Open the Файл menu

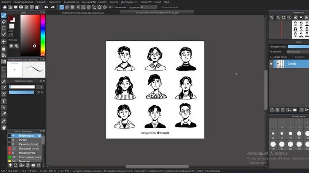pyautogui.click(x=6, y=2)
